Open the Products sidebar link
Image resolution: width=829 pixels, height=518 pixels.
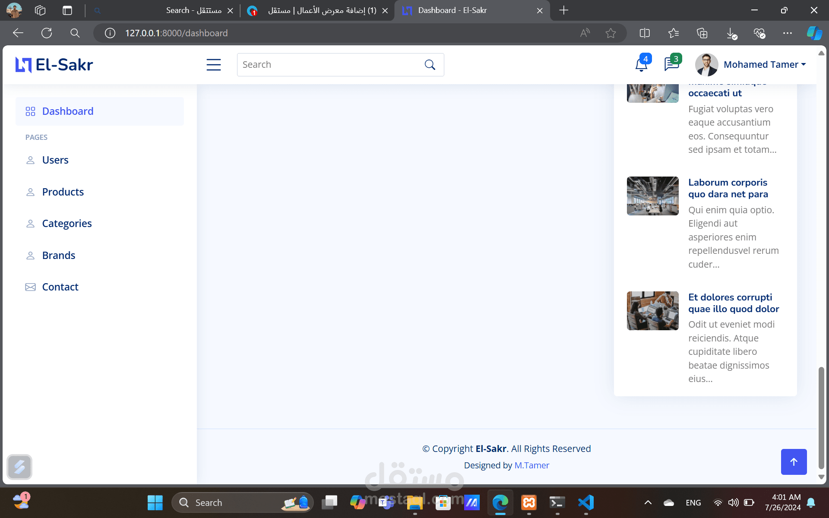pyautogui.click(x=63, y=192)
